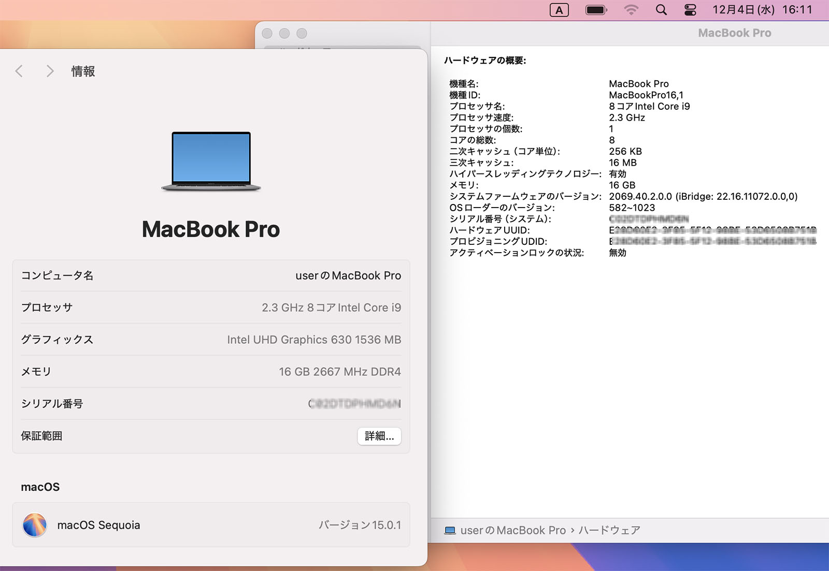This screenshot has width=829, height=571.
Task: Minimize the background System Information window
Action: point(284,33)
